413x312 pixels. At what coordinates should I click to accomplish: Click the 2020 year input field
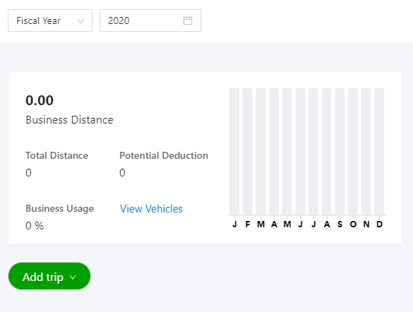[x=150, y=20]
